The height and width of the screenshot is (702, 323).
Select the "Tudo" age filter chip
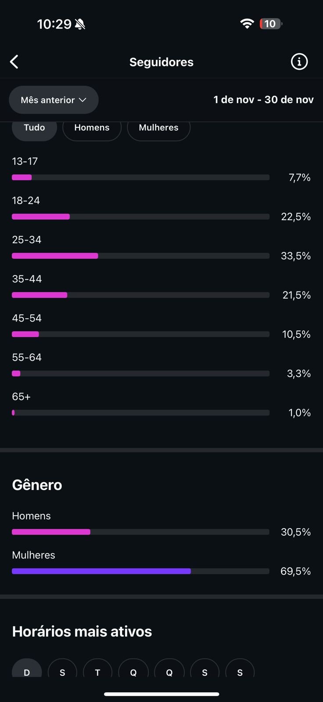34,129
